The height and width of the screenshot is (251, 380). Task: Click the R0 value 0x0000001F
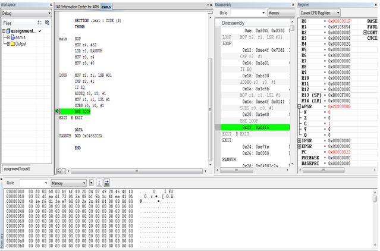click(339, 21)
